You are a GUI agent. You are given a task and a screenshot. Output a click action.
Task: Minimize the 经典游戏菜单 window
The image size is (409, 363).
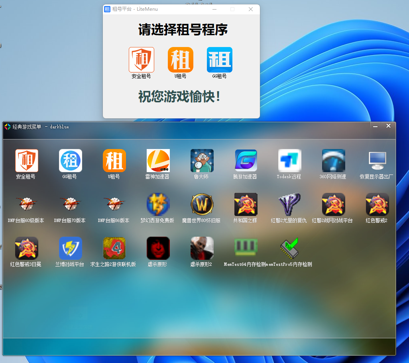[x=376, y=126]
